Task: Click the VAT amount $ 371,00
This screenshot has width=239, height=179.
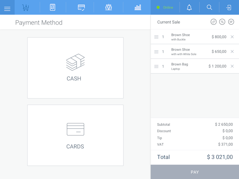Action: (225, 144)
